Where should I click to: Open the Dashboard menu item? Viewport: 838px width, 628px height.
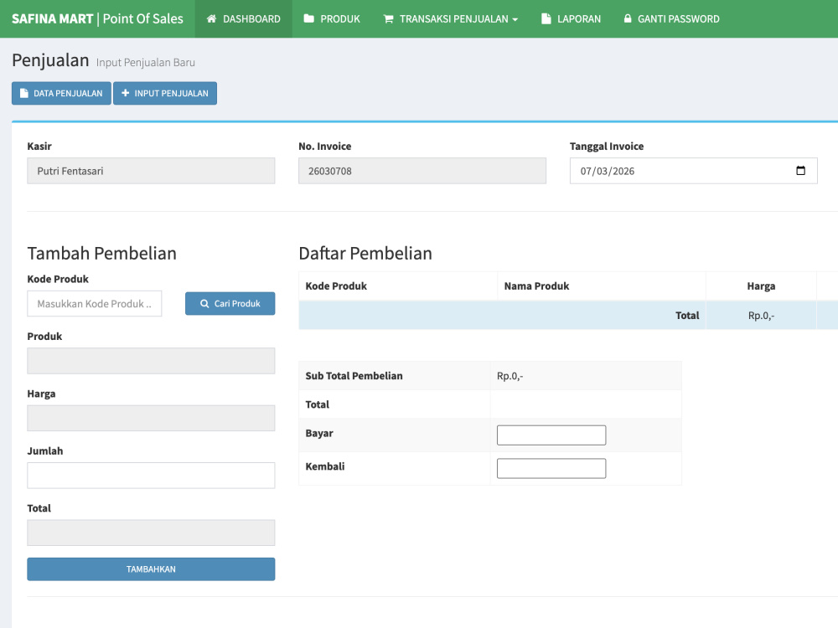click(244, 18)
